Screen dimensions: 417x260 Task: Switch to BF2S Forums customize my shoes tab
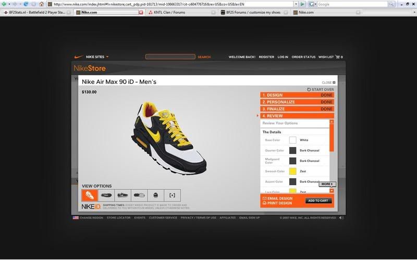pos(254,12)
